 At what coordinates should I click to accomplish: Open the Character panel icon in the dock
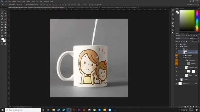(x=173, y=30)
